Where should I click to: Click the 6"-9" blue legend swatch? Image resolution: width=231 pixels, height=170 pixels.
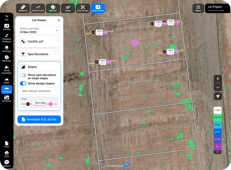point(218,132)
